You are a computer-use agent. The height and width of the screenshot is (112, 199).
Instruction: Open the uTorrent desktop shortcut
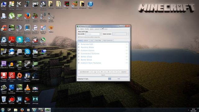pyautogui.click(x=12, y=17)
